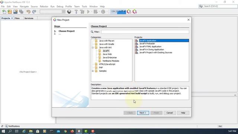Click the Run Project play icon
The width and height of the screenshot is (238, 134).
pos(89,12)
